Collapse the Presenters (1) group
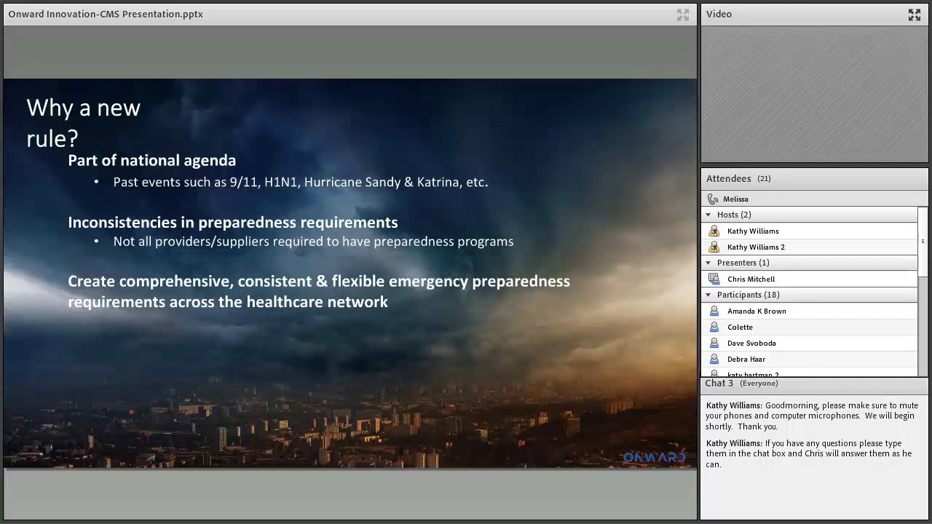The width and height of the screenshot is (932, 524). click(x=708, y=263)
